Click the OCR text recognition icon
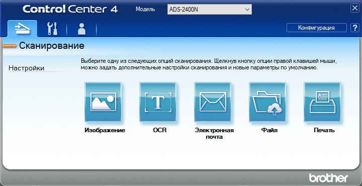The height and width of the screenshot is (186, 362). point(158,102)
